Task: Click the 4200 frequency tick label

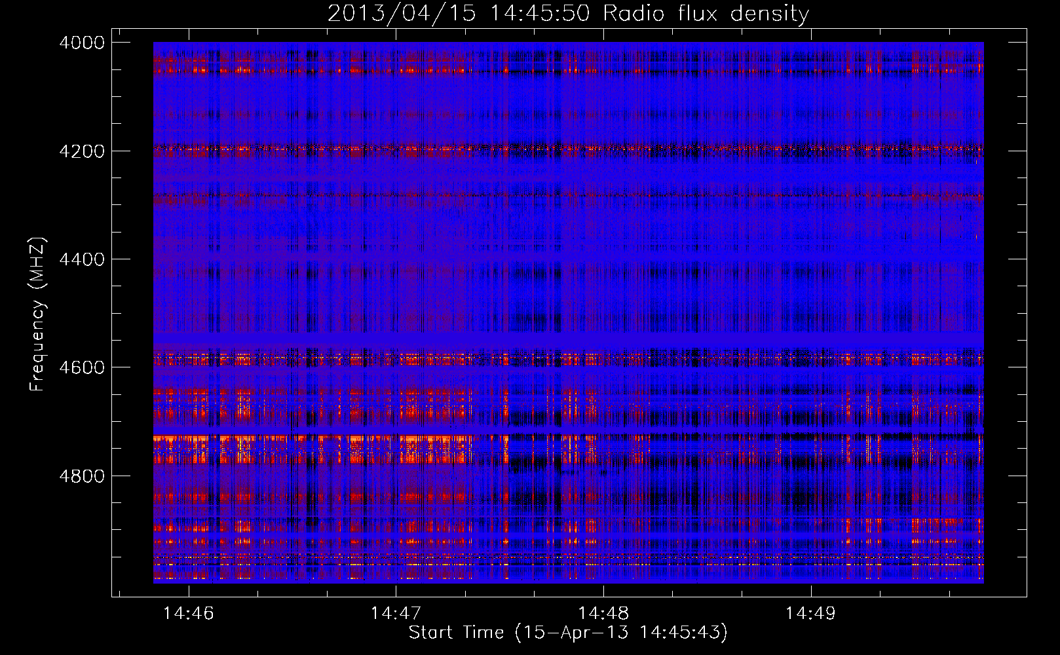Action: (x=82, y=151)
